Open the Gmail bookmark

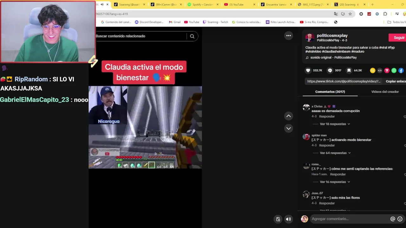[175, 22]
